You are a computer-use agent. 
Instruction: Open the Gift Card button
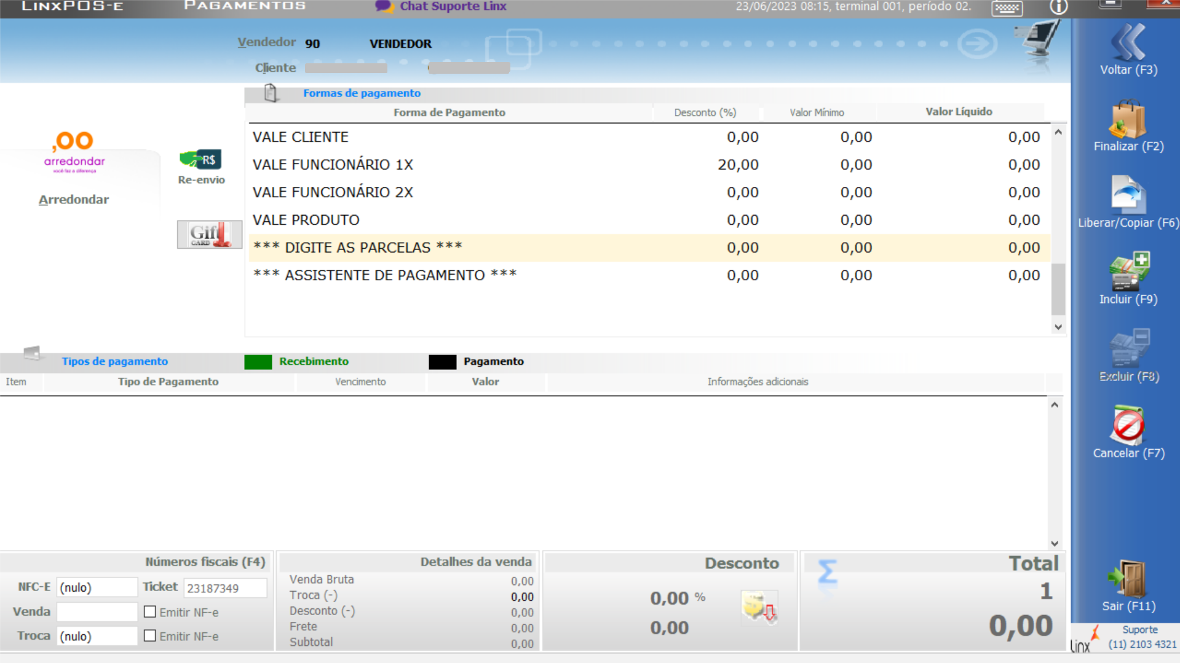click(x=209, y=234)
